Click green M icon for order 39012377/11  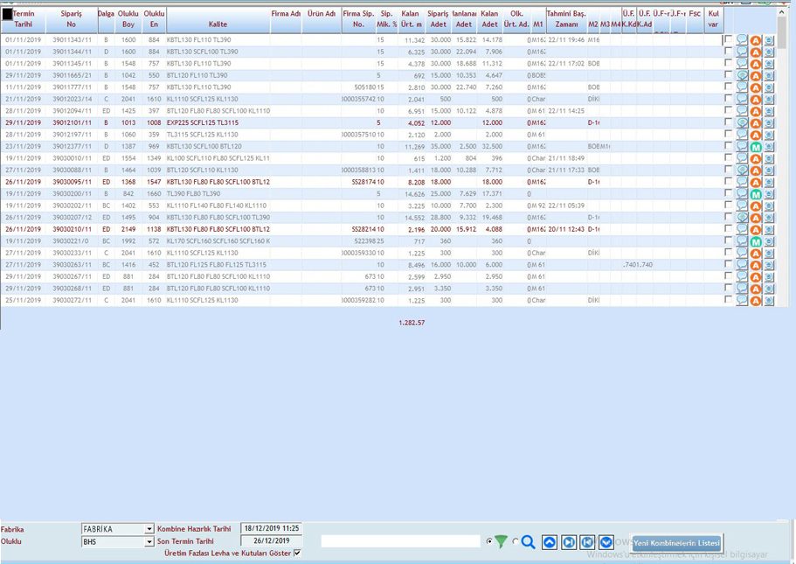pyautogui.click(x=756, y=147)
